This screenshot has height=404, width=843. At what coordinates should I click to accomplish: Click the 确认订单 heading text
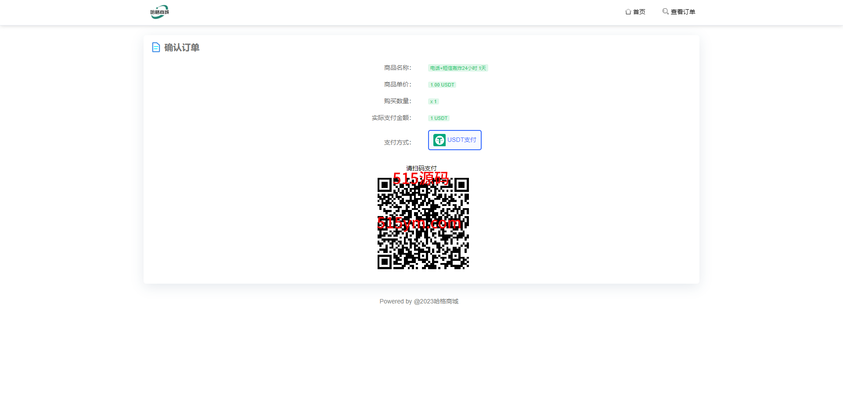pos(182,47)
